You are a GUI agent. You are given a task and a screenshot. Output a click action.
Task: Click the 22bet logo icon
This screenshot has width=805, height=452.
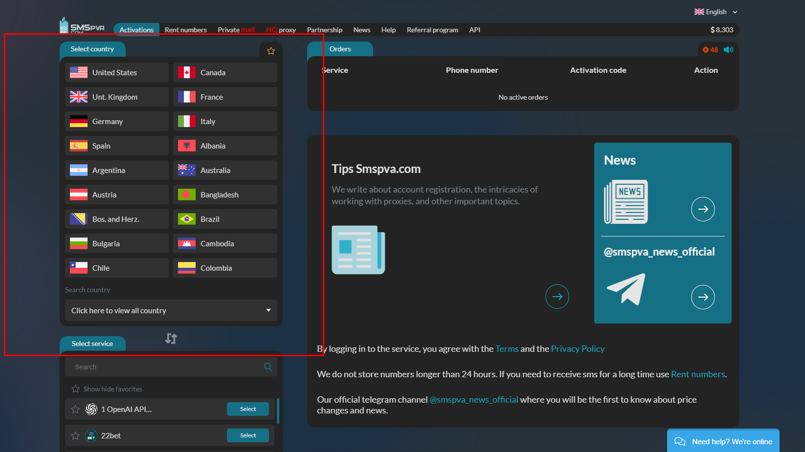click(91, 436)
